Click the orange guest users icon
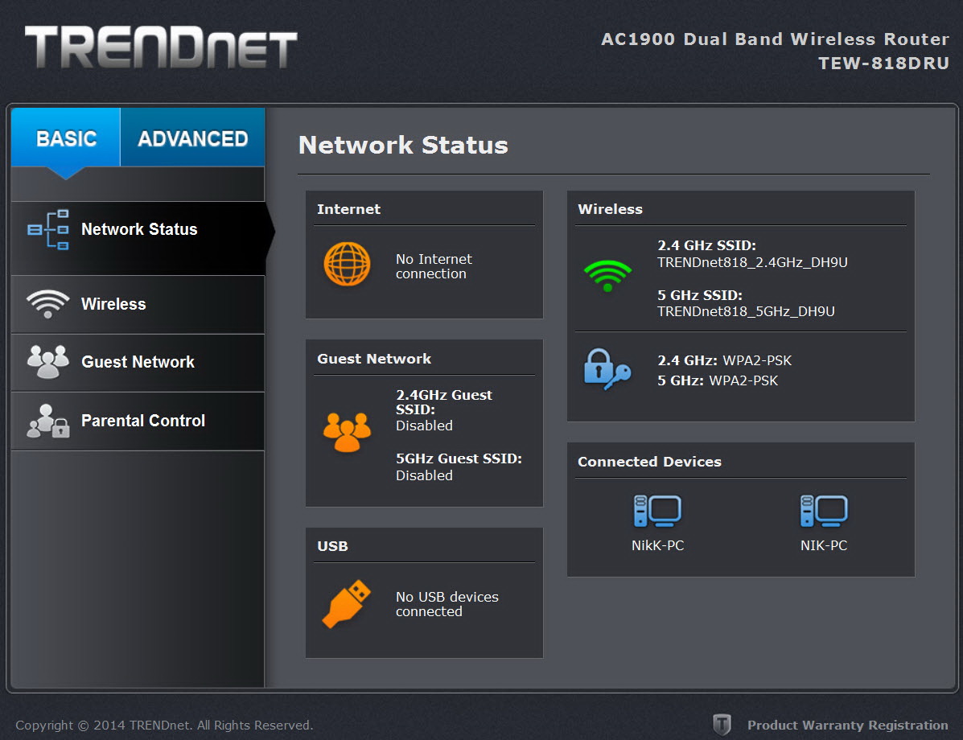This screenshot has width=963, height=740. (x=347, y=432)
